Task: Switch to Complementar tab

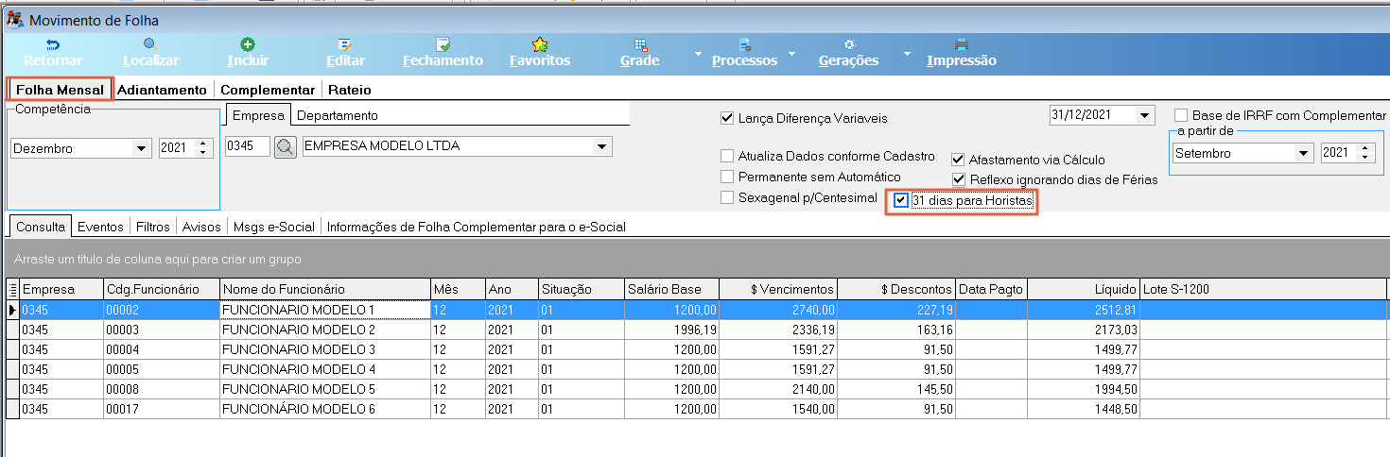Action: click(x=268, y=90)
